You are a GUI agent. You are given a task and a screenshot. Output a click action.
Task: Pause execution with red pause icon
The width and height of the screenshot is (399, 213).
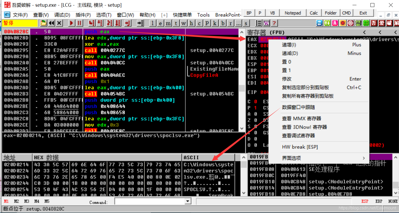(79, 23)
